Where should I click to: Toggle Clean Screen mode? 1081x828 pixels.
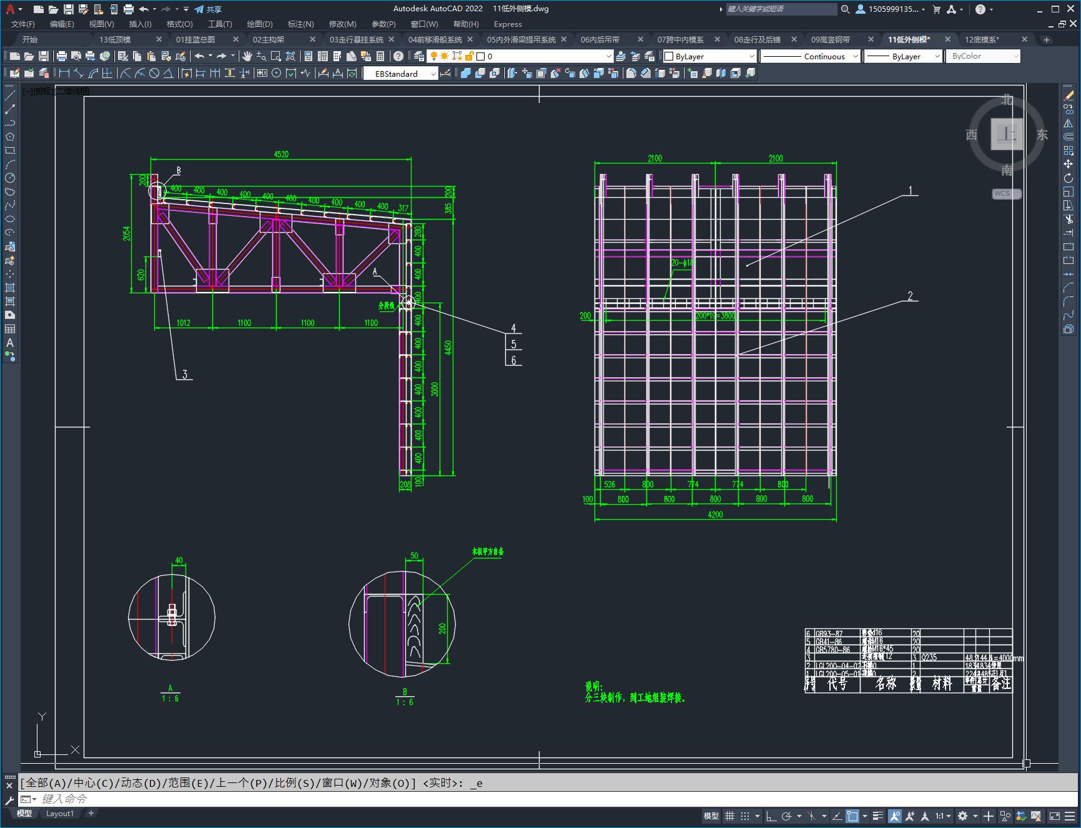click(x=1054, y=816)
